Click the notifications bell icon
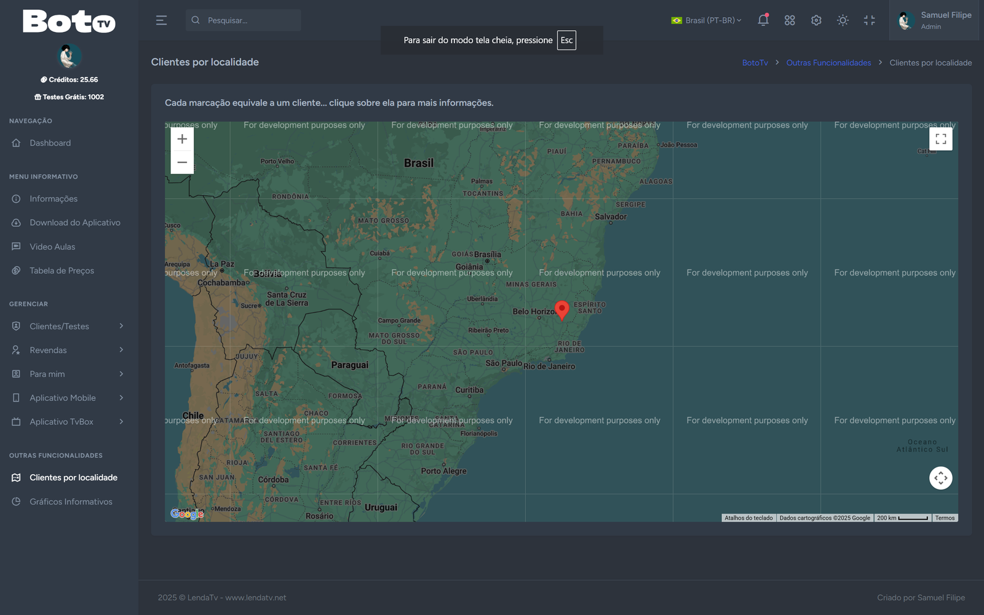This screenshot has width=984, height=615. coord(763,20)
